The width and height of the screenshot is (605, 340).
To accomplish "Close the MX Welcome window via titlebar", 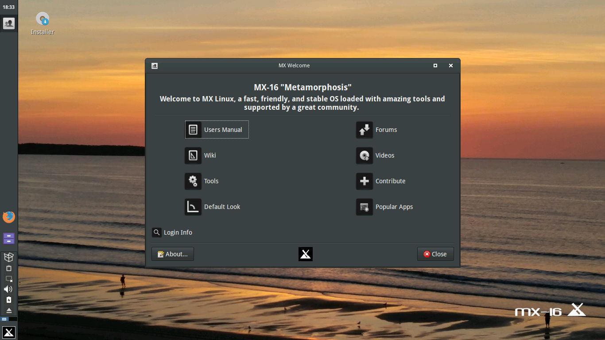I will (451, 66).
